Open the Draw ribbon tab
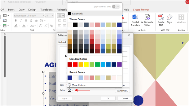Image resolution: width=189 pixels, height=106 pixels. coord(21,10)
